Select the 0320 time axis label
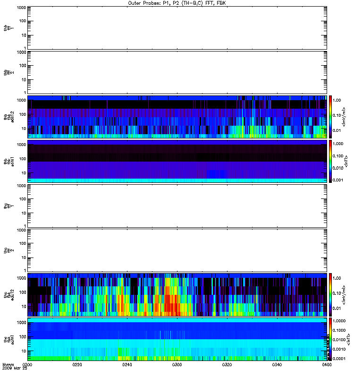The height and width of the screenshot is (378, 354). click(227, 364)
